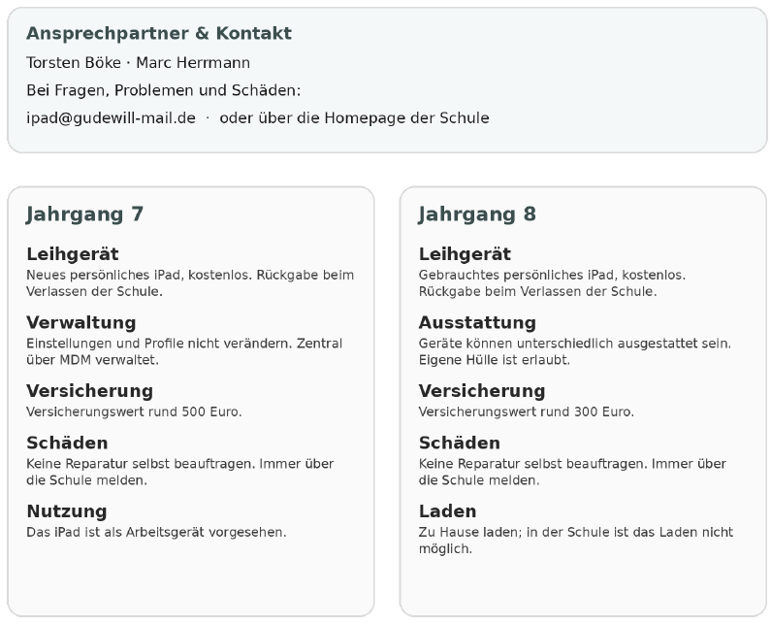Click the Nutzung section heading

[x=66, y=510]
